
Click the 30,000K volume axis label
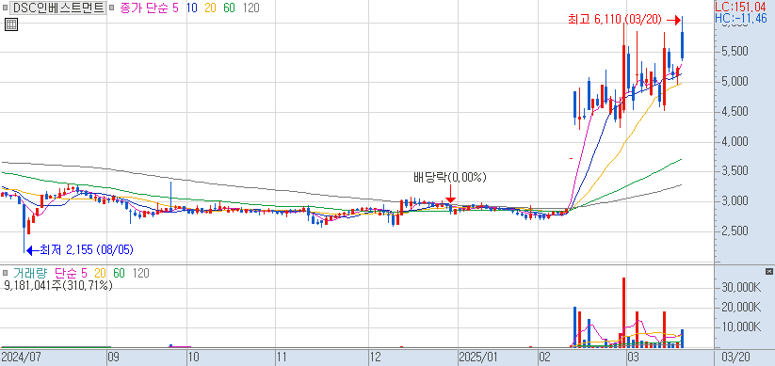click(740, 288)
